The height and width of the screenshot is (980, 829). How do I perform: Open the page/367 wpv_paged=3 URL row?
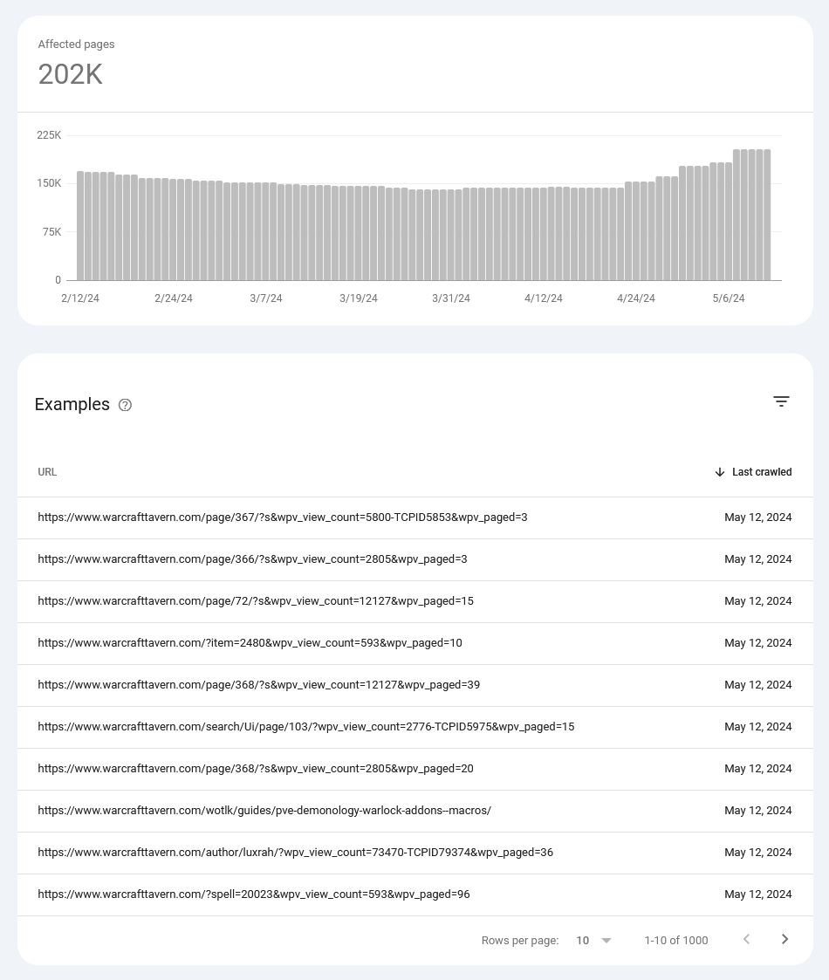point(415,517)
